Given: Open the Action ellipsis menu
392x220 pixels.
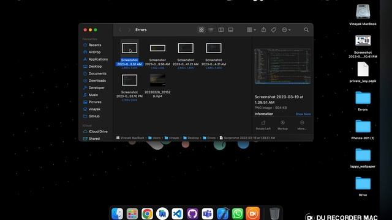Looking at the screenshot, I should [286, 30].
